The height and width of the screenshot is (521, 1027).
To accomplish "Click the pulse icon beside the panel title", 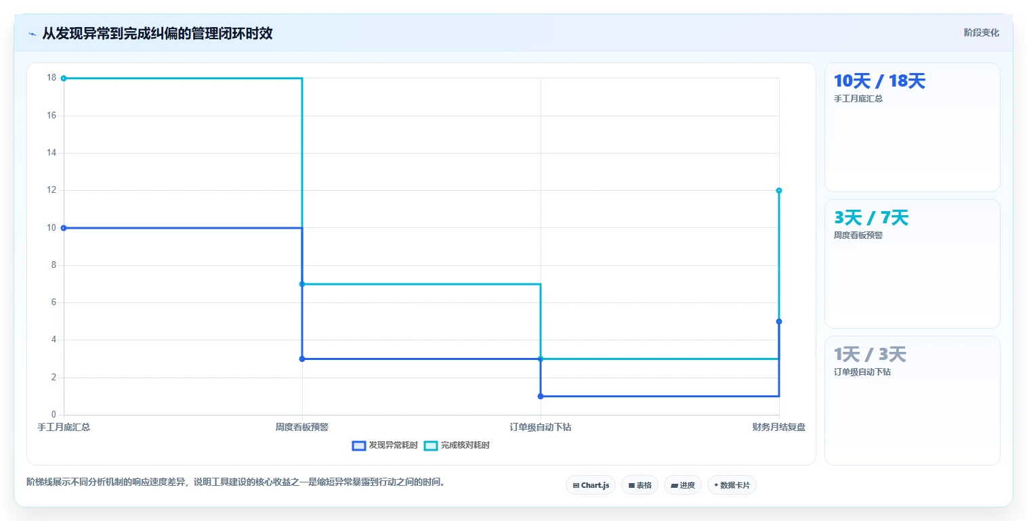I will (x=32, y=34).
